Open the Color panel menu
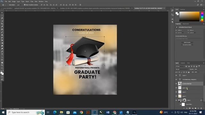 pos(204,9)
